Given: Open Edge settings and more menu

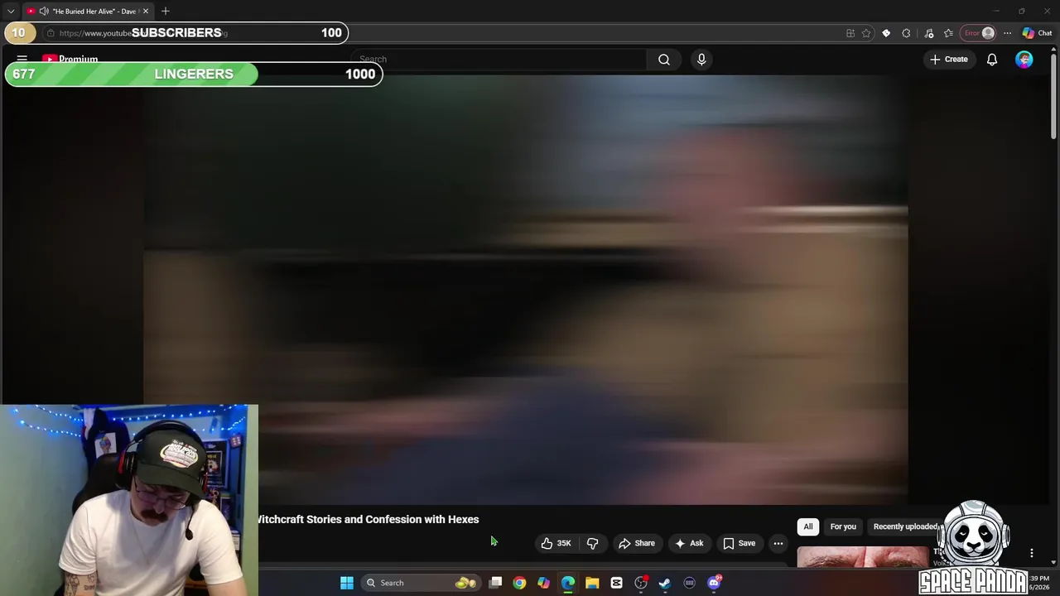Looking at the screenshot, I should 1007,33.
